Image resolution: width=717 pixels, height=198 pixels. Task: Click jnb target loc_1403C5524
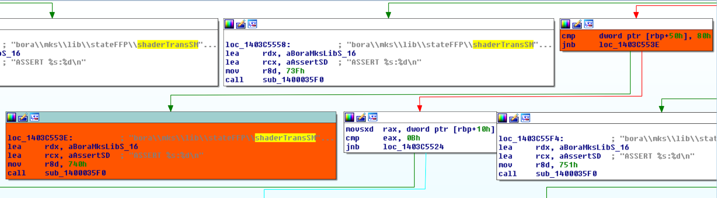coord(413,147)
